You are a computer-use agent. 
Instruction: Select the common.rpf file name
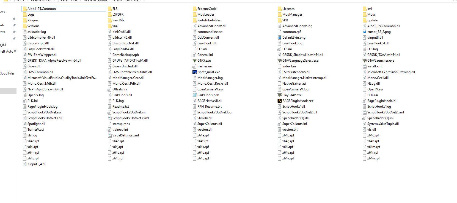click(x=291, y=32)
